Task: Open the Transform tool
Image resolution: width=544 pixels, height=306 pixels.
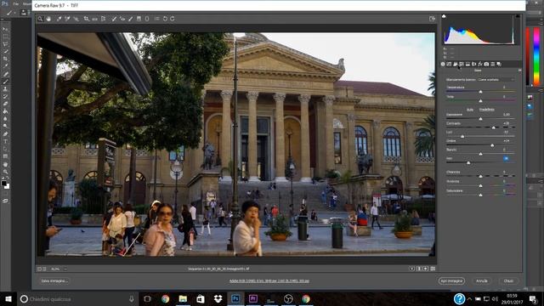Action: [103, 19]
